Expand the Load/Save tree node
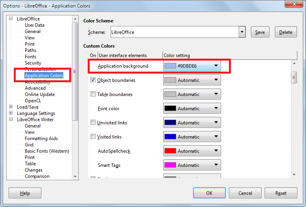This screenshot has width=306, height=207. pos(11,107)
